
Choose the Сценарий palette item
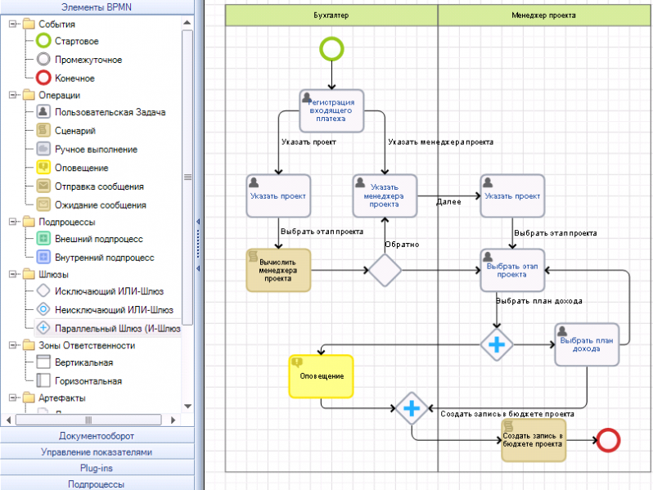click(x=75, y=131)
